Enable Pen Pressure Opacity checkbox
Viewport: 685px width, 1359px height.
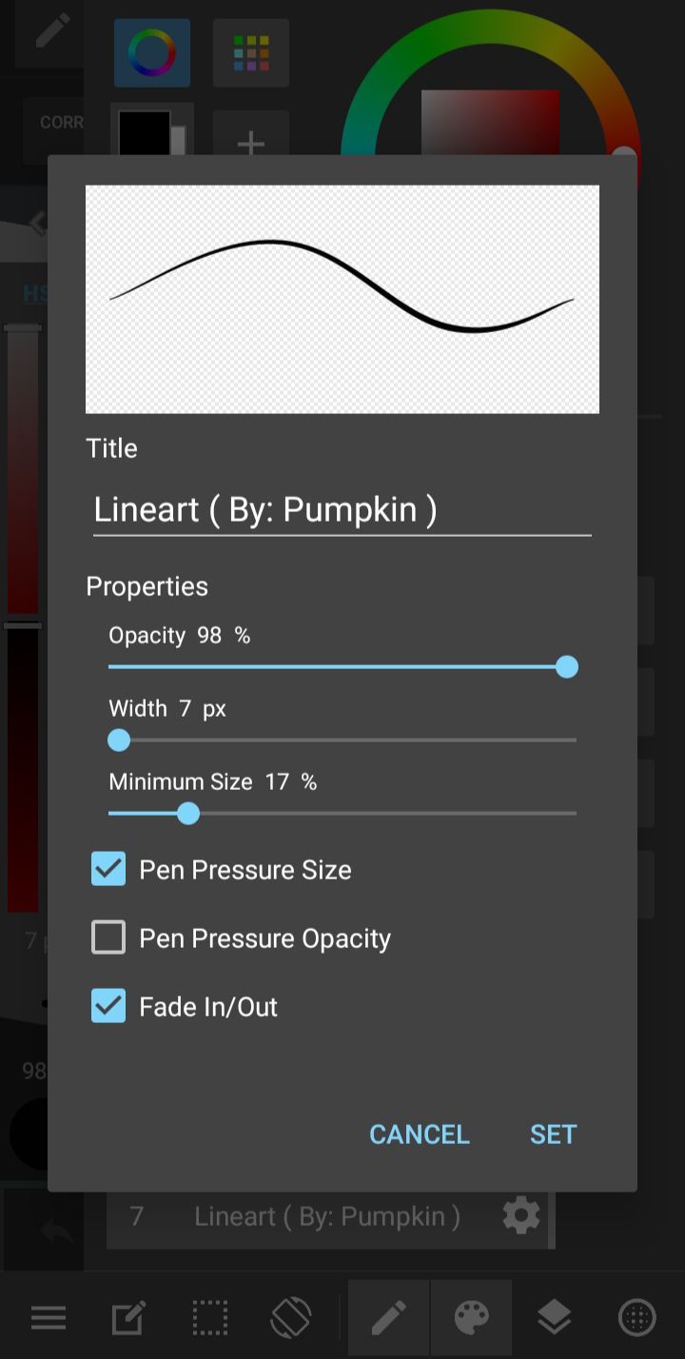tap(108, 937)
